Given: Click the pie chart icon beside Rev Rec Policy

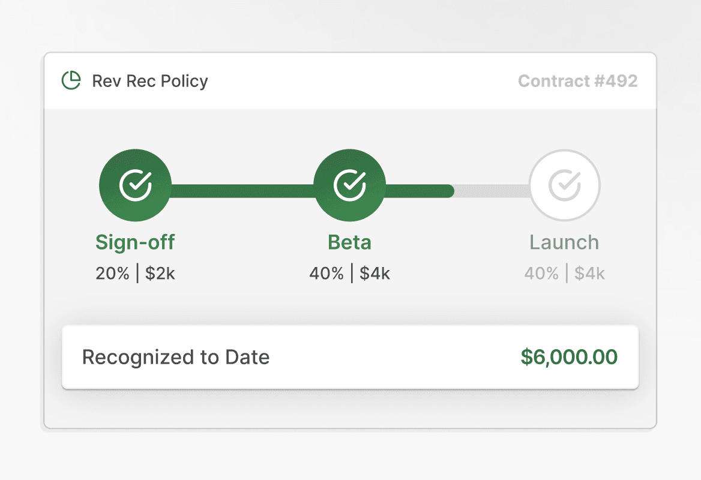Looking at the screenshot, I should (71, 81).
